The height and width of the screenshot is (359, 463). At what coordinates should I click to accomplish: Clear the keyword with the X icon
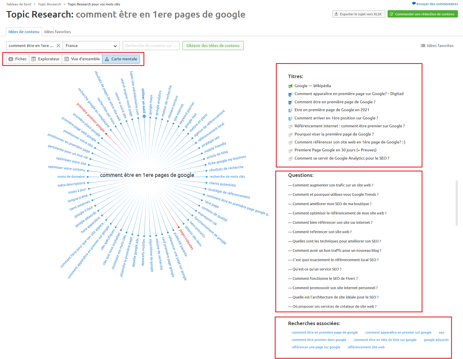pyautogui.click(x=58, y=46)
